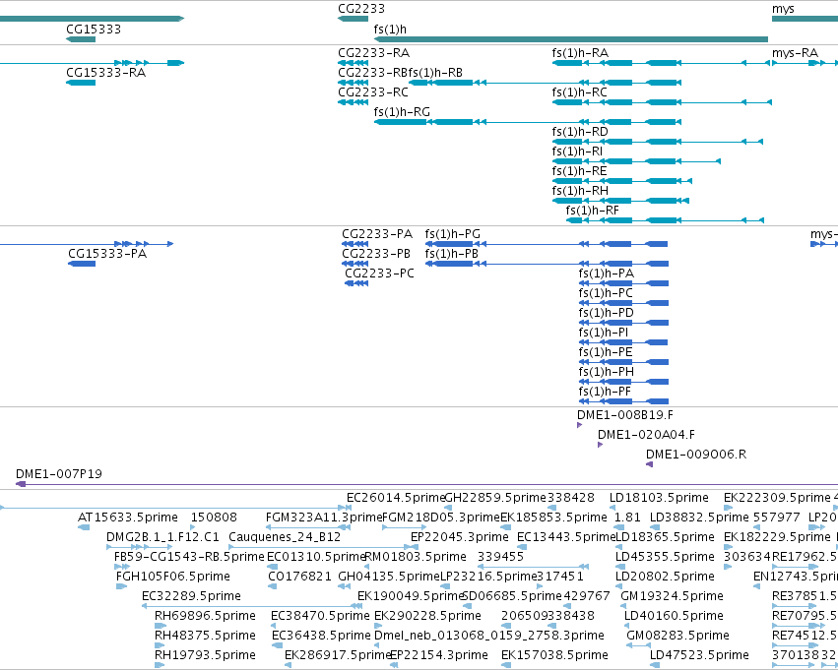The height and width of the screenshot is (670, 838).
Task: Select the fs(1)h-RD transcript label
Action: pyautogui.click(x=580, y=132)
